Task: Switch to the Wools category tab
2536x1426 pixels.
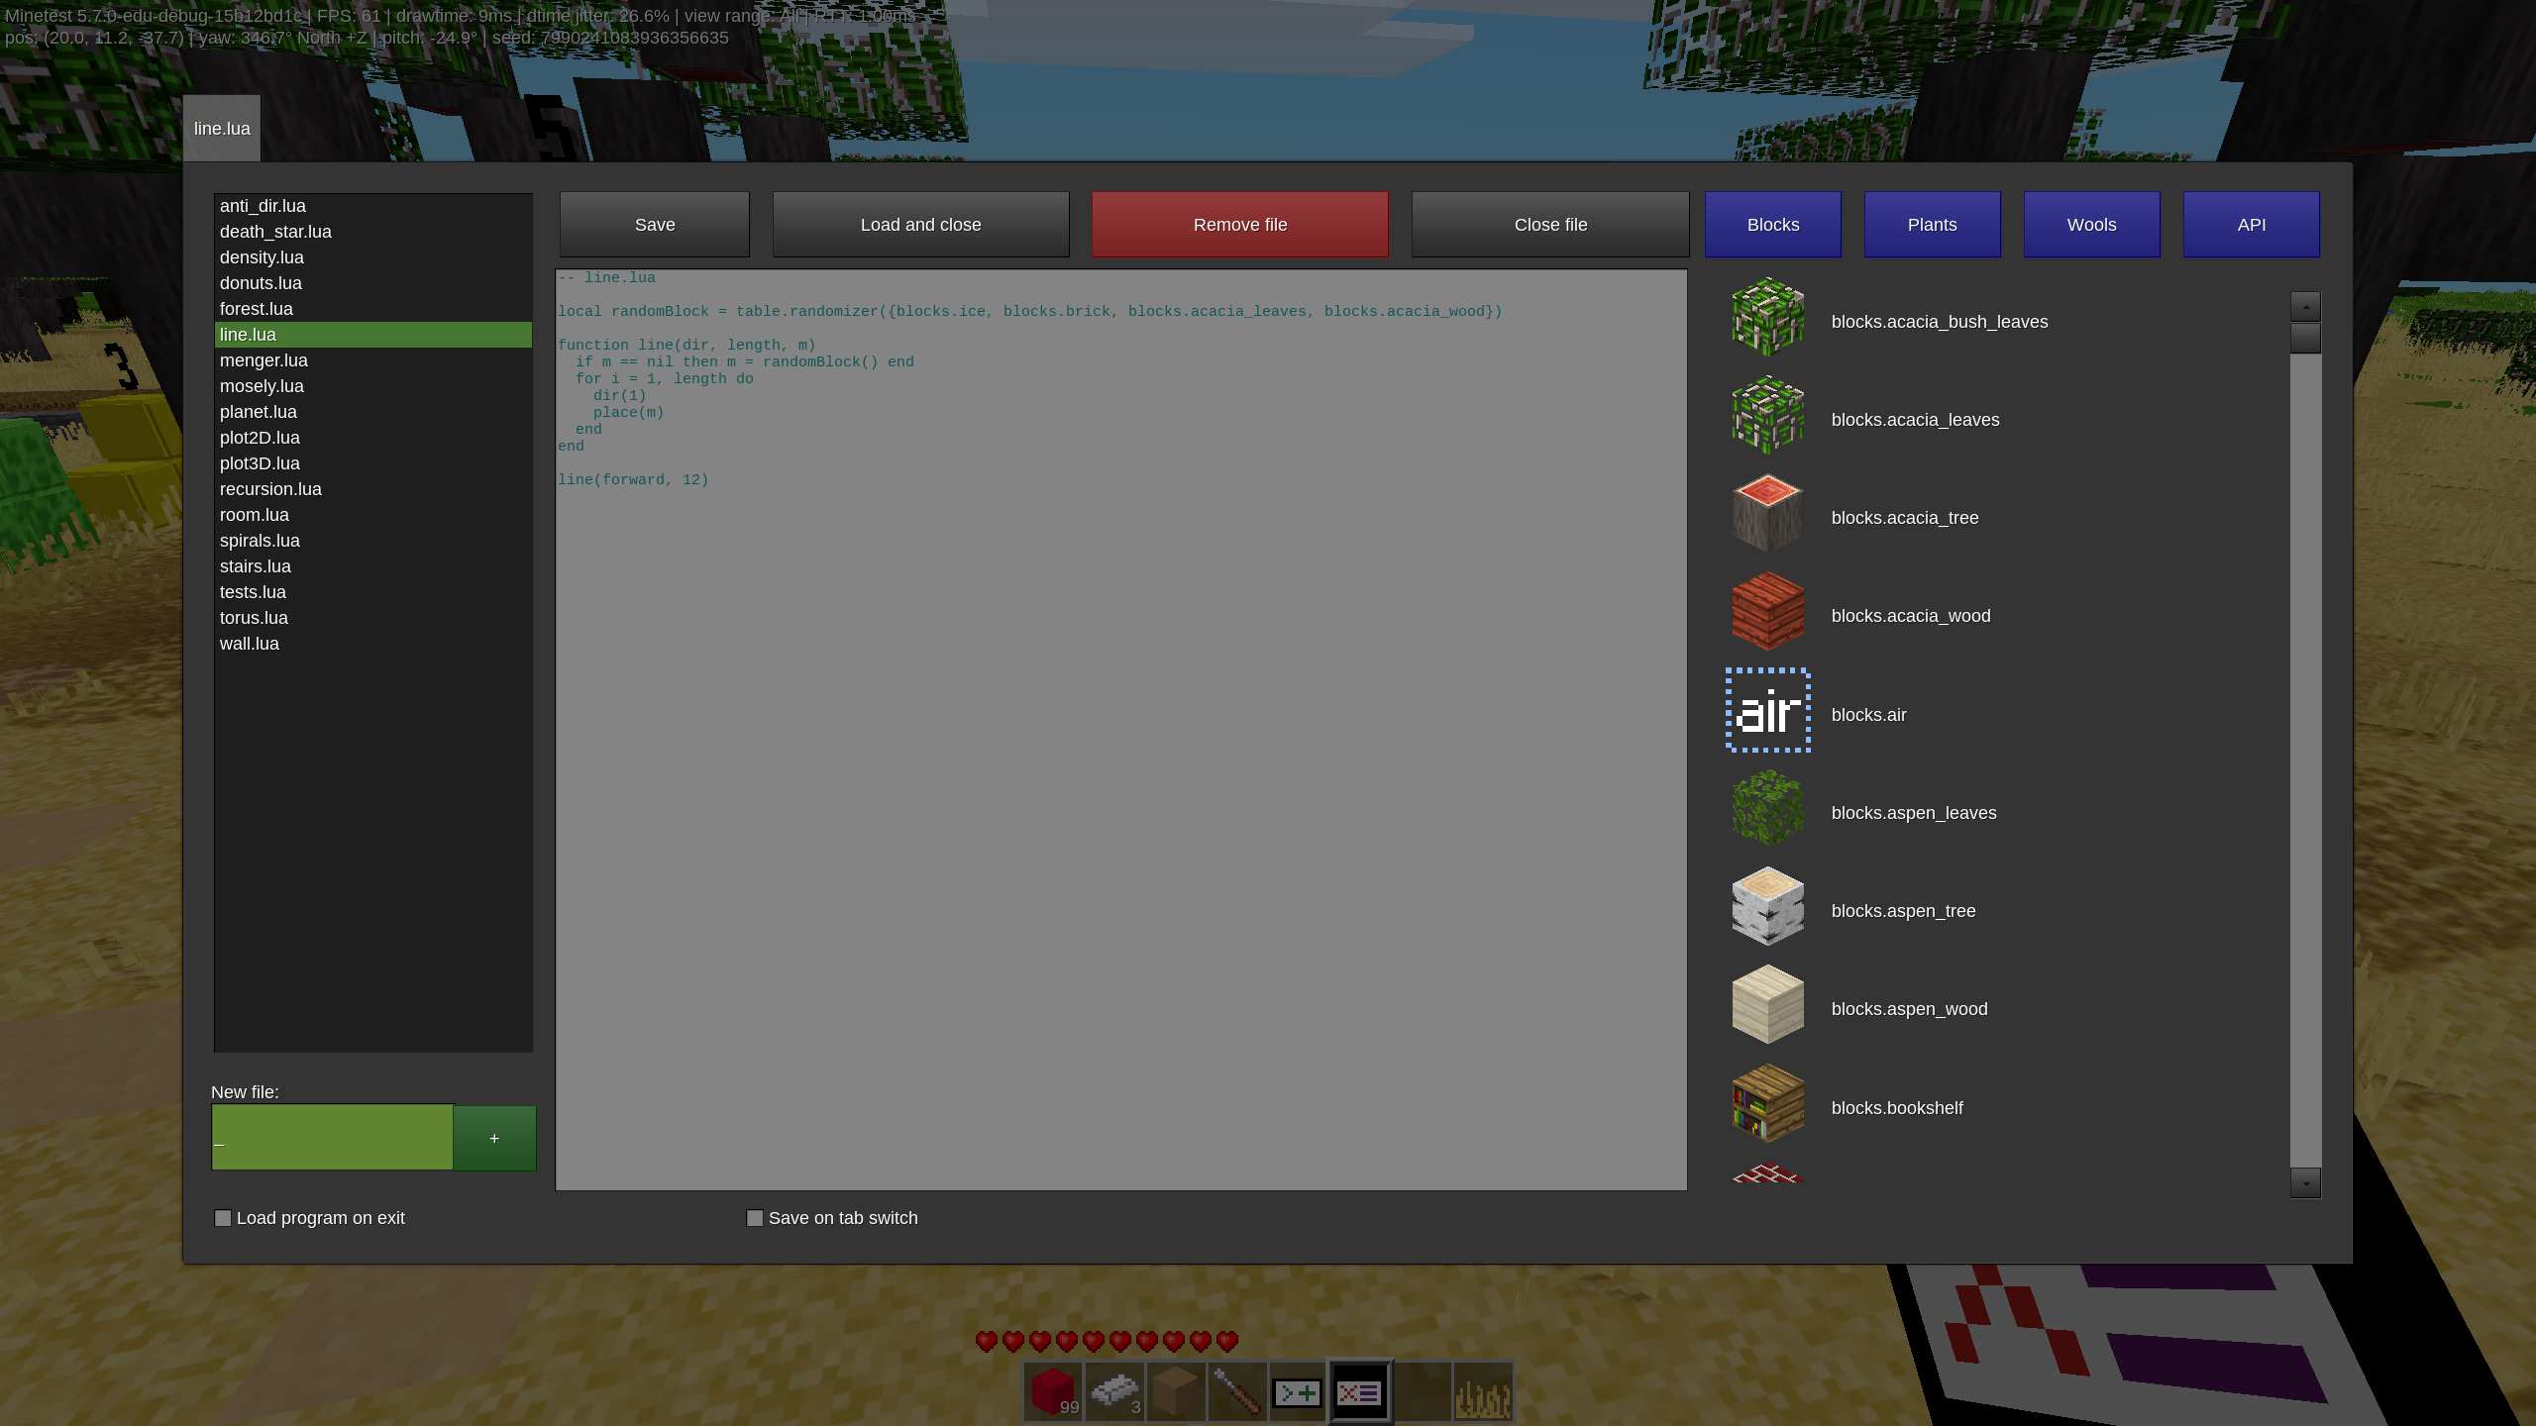Action: tap(2092, 223)
